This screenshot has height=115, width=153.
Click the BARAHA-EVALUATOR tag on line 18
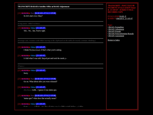(x=45, y=13)
